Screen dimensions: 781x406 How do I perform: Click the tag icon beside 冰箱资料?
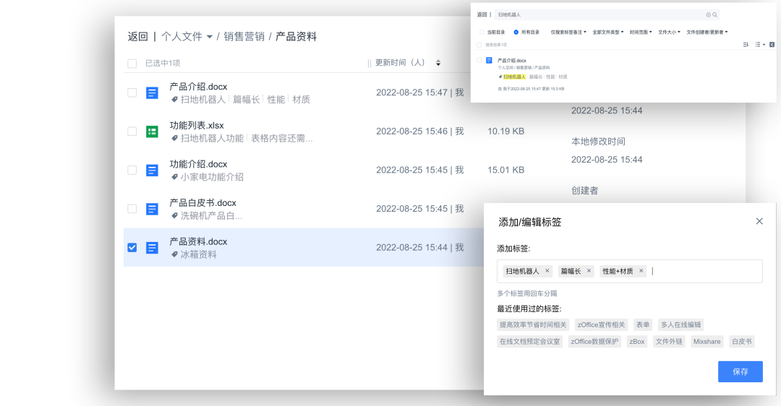pos(174,254)
